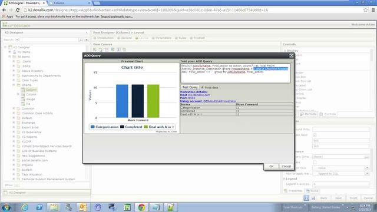The width and height of the screenshot is (377, 212).
Task: Switch to the Properties tab at bottom
Action: point(293,191)
